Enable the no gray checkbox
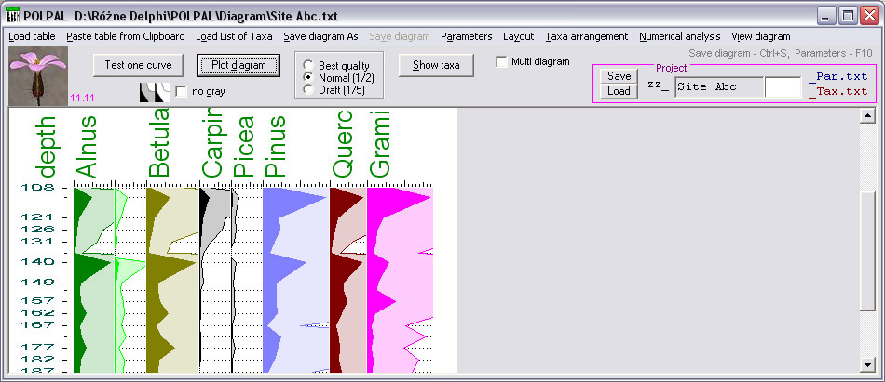The image size is (885, 382). tap(181, 91)
